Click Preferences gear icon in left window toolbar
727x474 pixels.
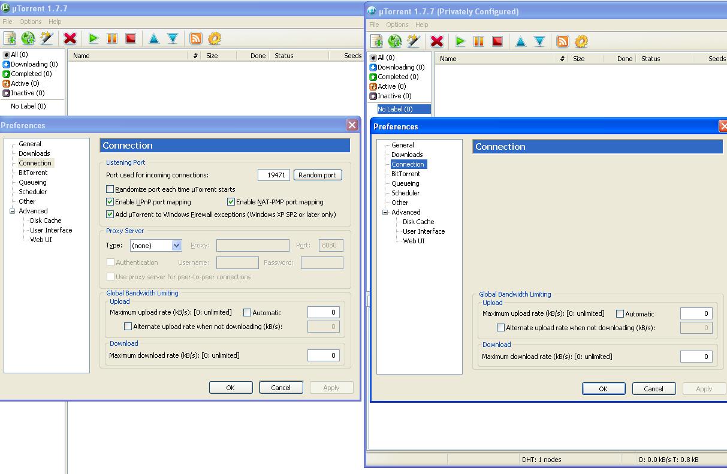[215, 38]
